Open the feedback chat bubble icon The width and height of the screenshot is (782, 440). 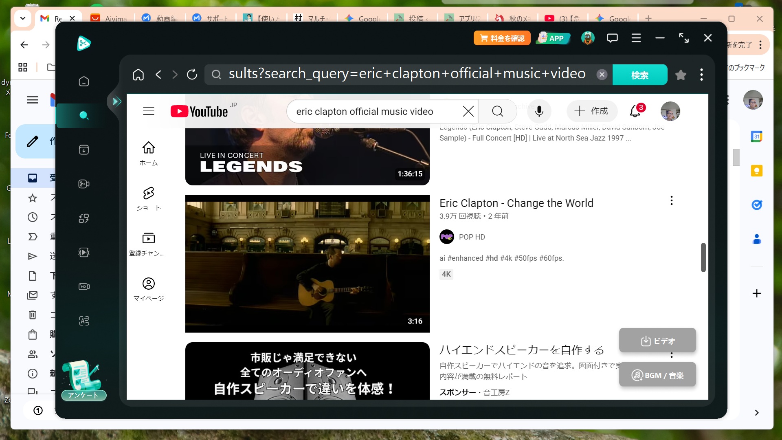612,38
